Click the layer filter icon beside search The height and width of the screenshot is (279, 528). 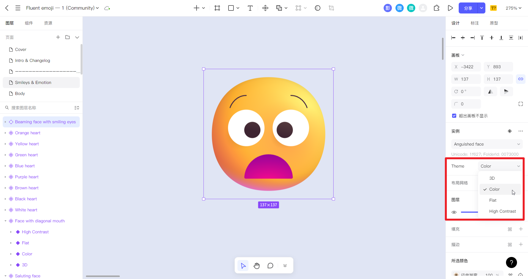(77, 108)
